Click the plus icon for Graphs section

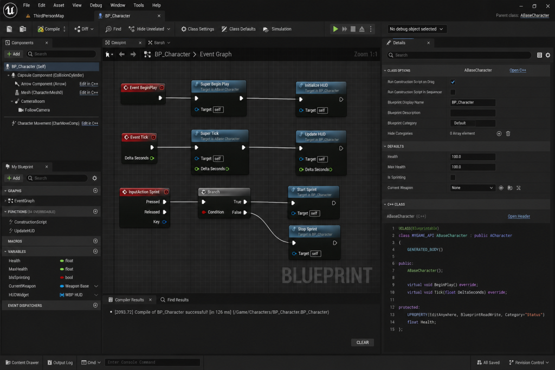[x=95, y=191]
